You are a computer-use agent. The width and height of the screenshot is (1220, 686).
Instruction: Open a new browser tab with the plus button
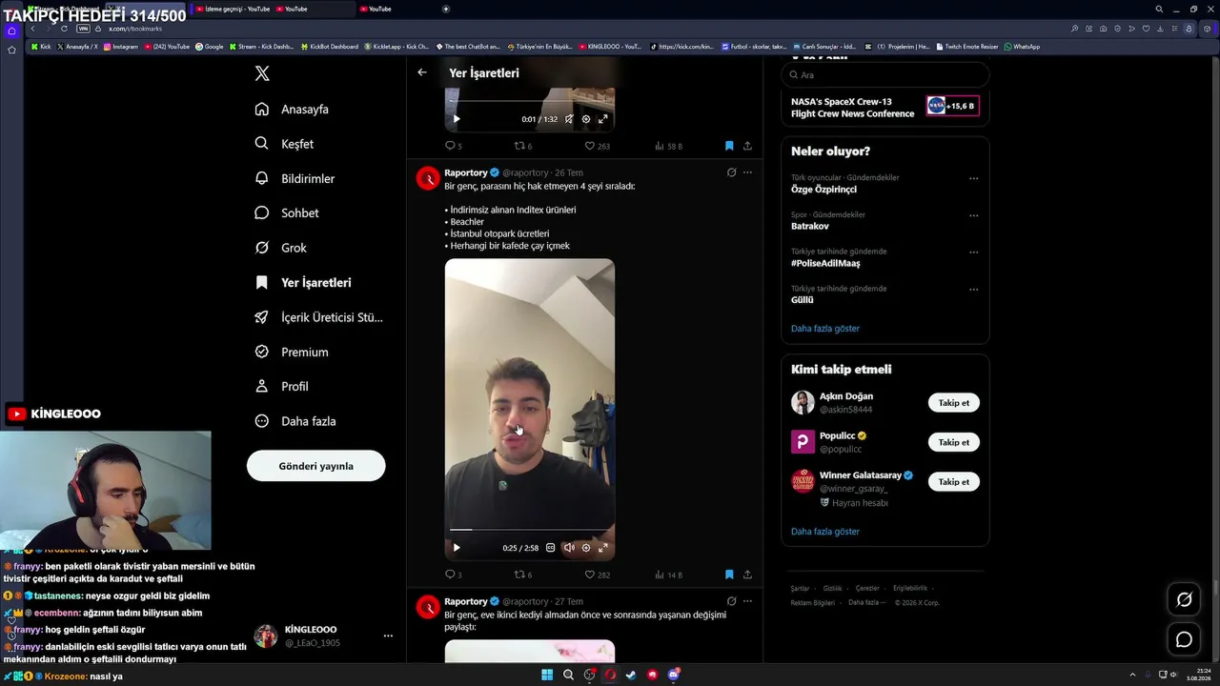click(x=446, y=9)
